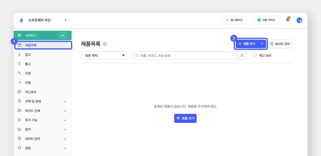Open the 모든 위치 location dropdown
The width and height of the screenshot is (321, 156).
(x=104, y=55)
